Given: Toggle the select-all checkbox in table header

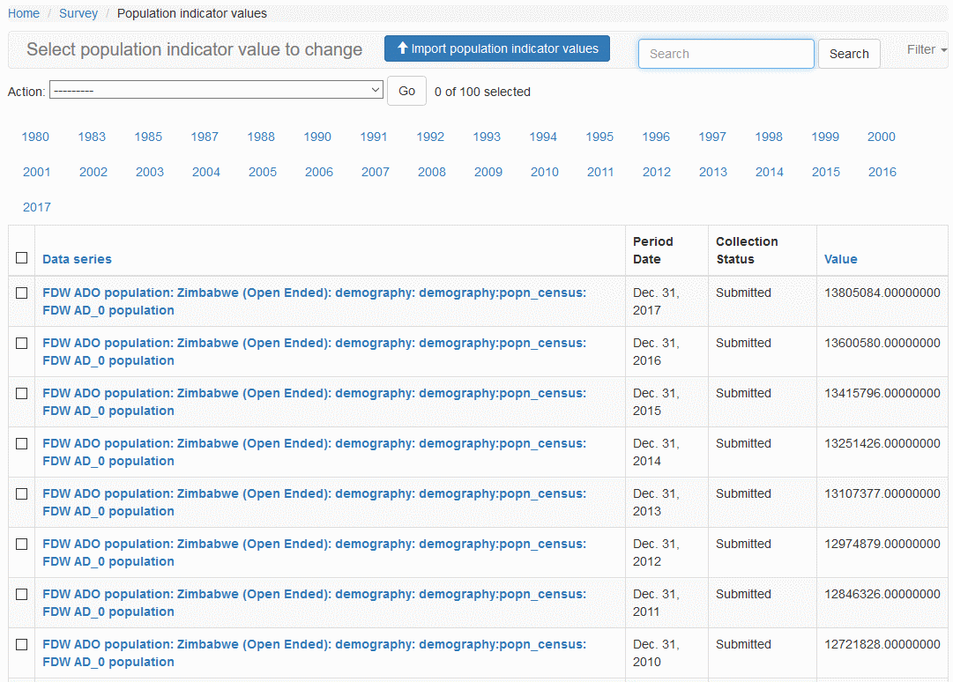Looking at the screenshot, I should (22, 258).
